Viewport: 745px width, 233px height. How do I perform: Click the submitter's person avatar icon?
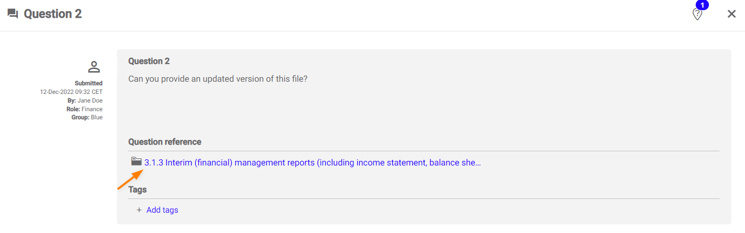[x=94, y=66]
